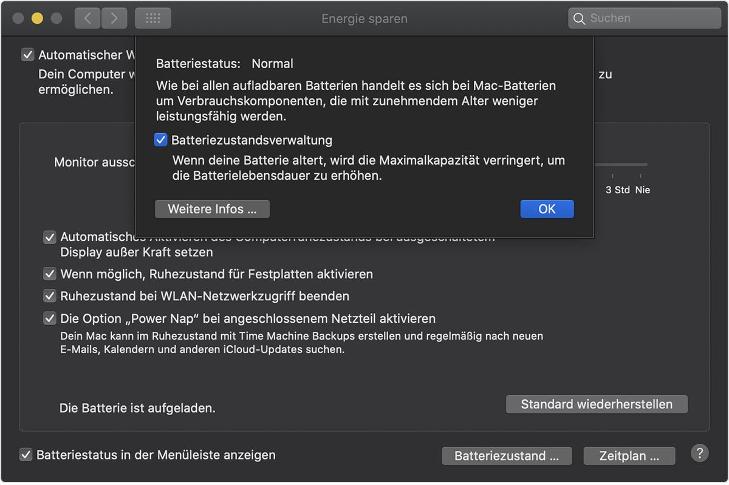Click the Weitere Infos button
Screen dimensions: 729x485
click(212, 209)
